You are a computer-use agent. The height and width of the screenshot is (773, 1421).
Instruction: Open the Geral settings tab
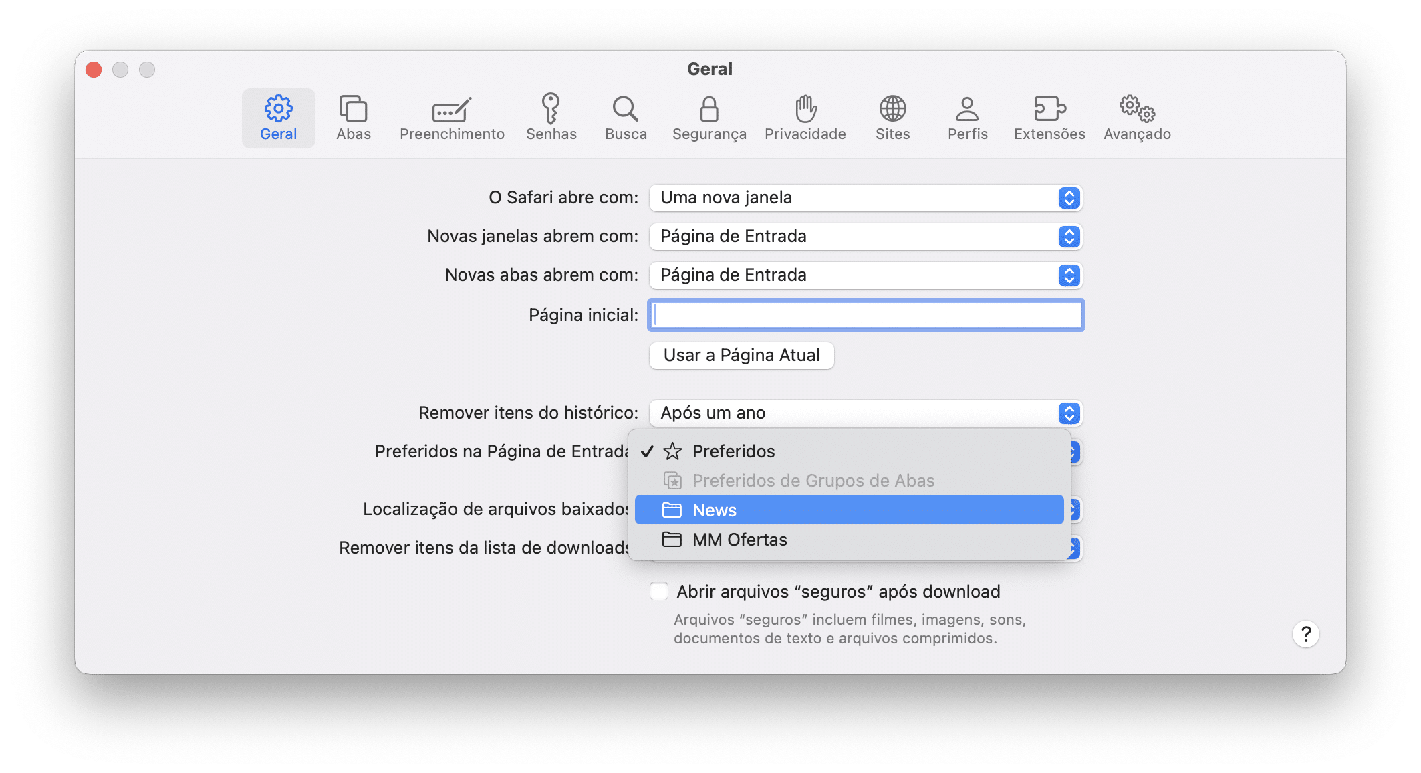pos(278,118)
